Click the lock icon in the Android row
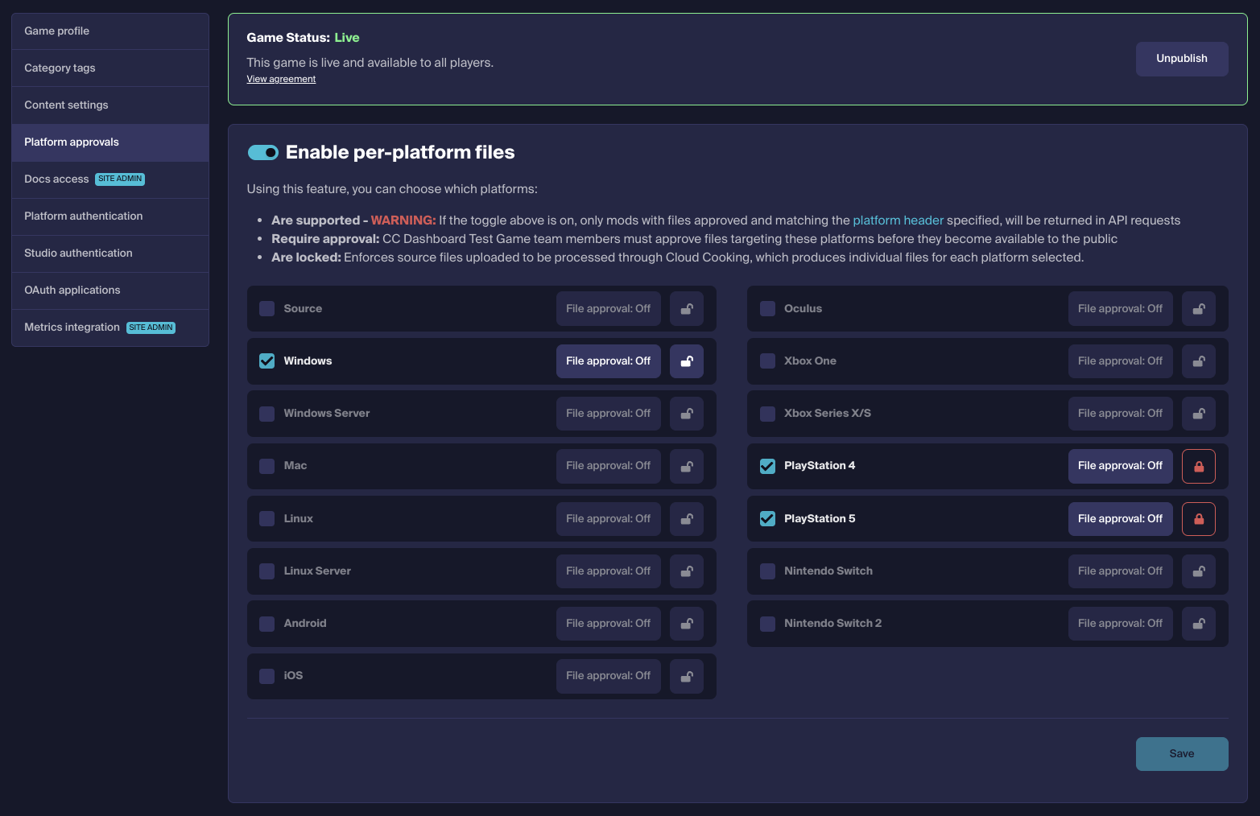 click(687, 624)
